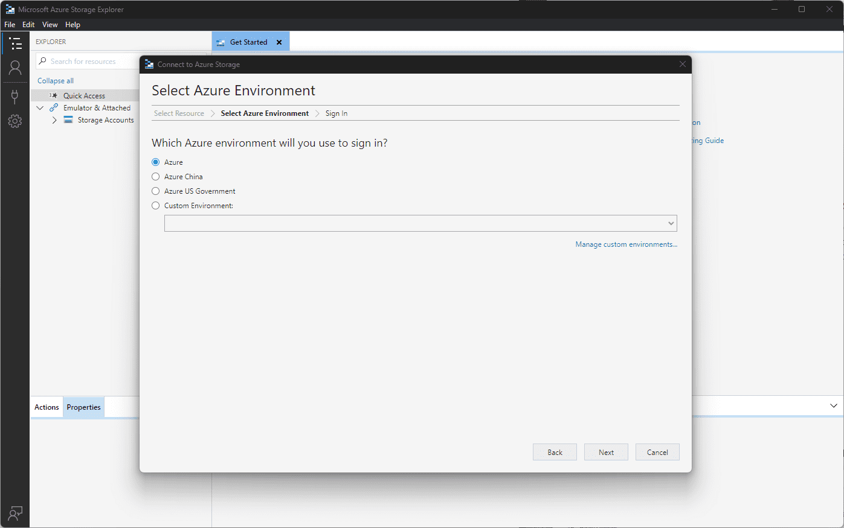Viewport: 844px width, 528px height.
Task: Click the Sign In breadcrumb step
Action: [x=337, y=113]
